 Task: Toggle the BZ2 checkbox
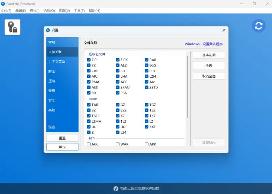(x=118, y=110)
